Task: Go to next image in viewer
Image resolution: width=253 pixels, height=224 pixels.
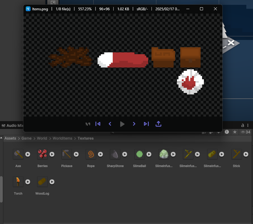Action: [134, 124]
